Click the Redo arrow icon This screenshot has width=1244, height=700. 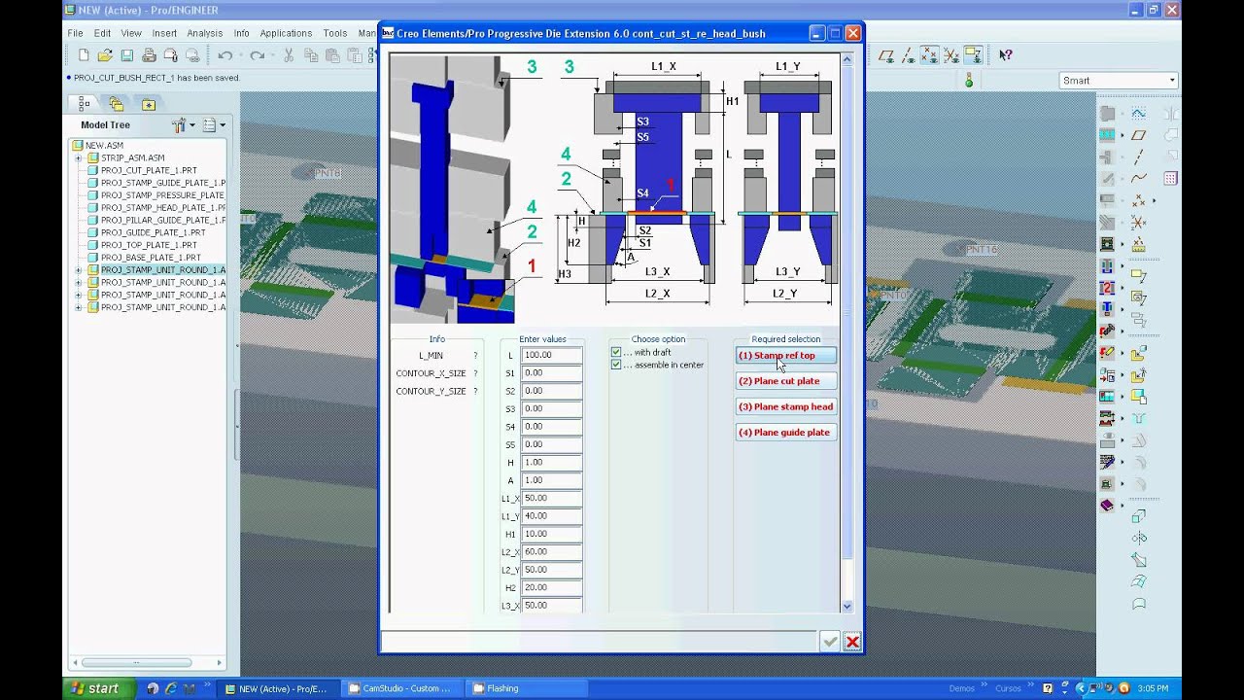click(x=257, y=55)
